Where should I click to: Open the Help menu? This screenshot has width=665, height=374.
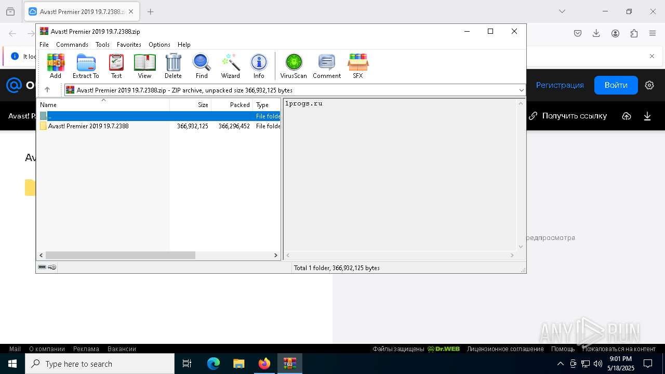[x=184, y=45]
